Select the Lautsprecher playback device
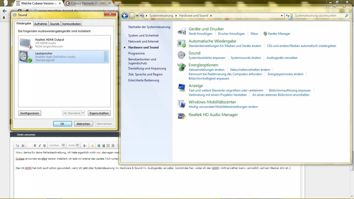The width and height of the screenshot is (354, 199). pyautogui.click(x=64, y=57)
